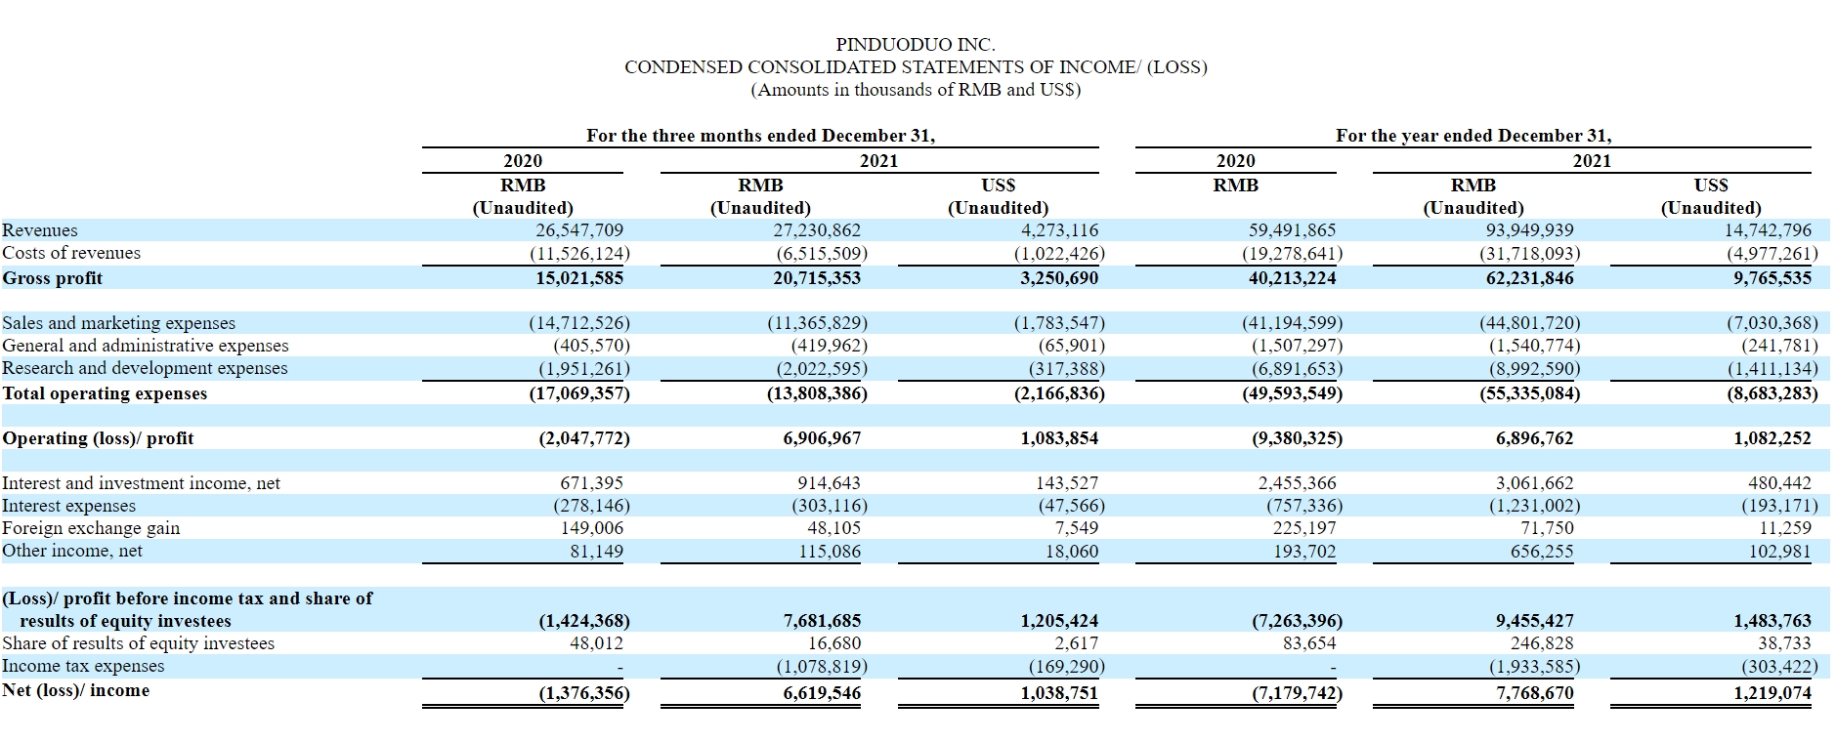Click the interest income value 3,061,662
Image resolution: width=1836 pixels, height=742 pixels.
pos(1535,483)
